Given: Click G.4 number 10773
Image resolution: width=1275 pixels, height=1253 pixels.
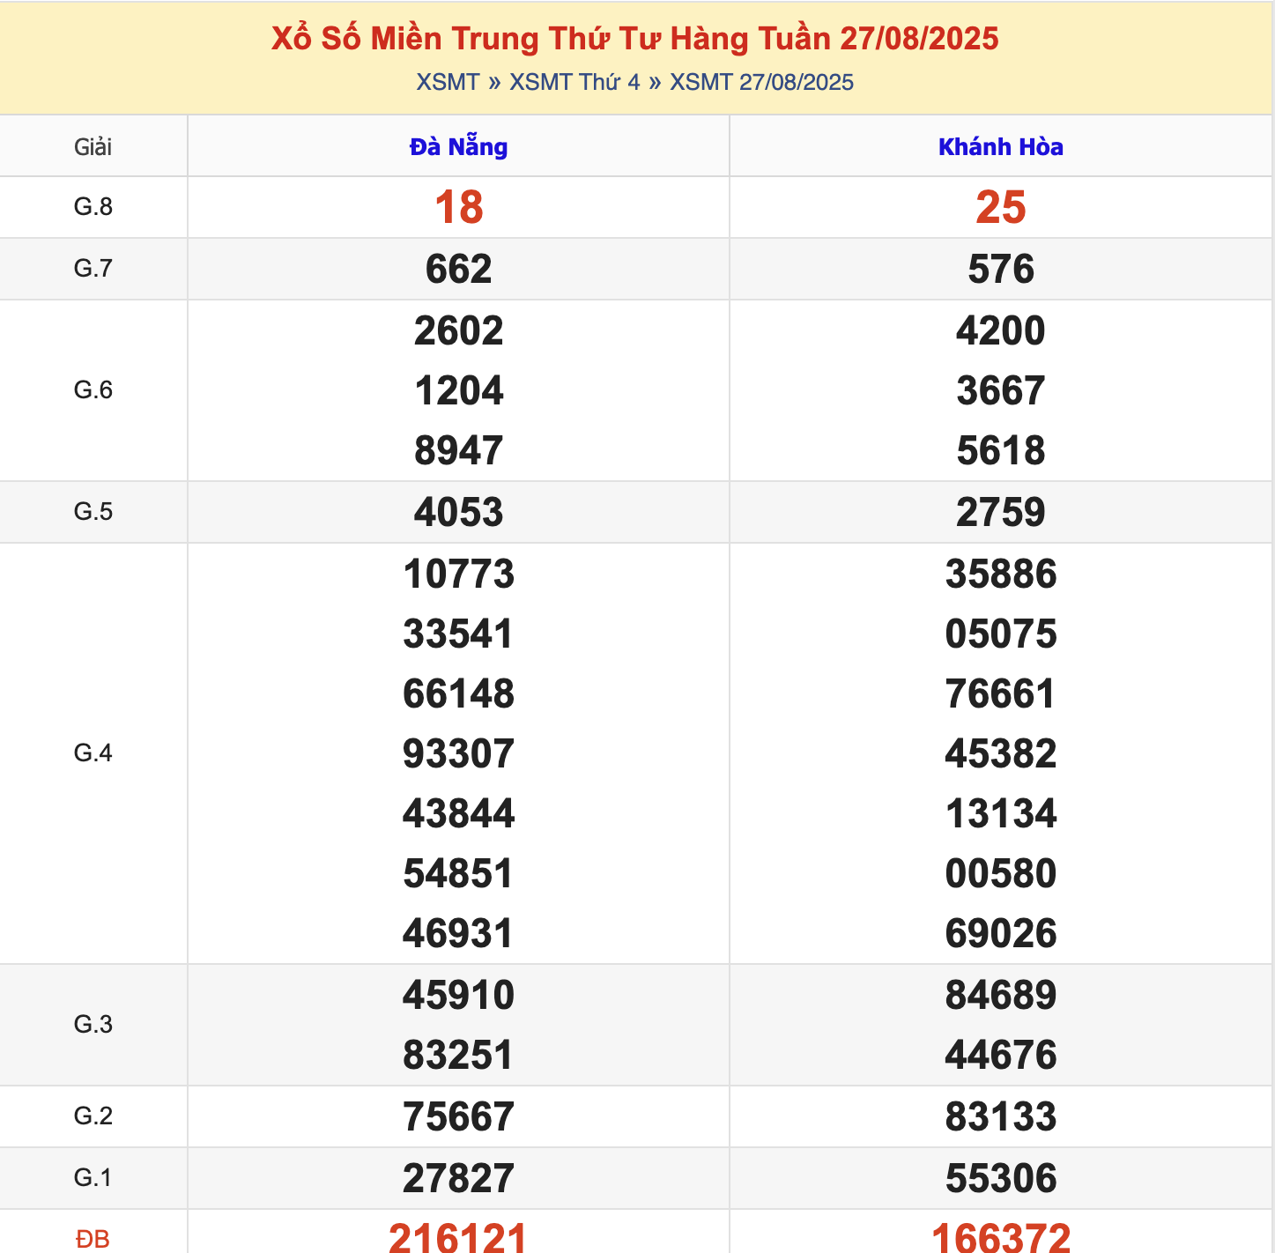Looking at the screenshot, I should tap(458, 575).
